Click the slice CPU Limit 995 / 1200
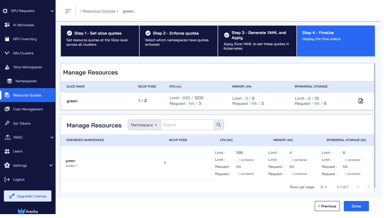The height and width of the screenshot is (218, 384). (187, 98)
